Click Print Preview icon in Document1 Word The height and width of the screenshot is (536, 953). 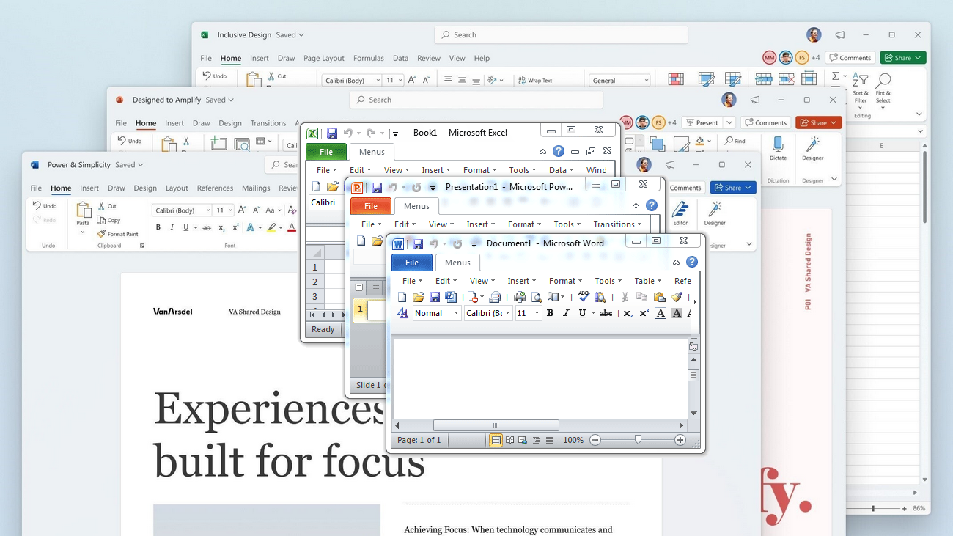pos(537,297)
